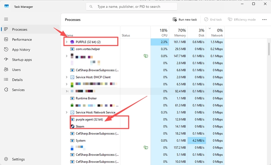The image size is (271, 165).
Task: Expand the Service Host: DHCP Client group
Action: 66,77
